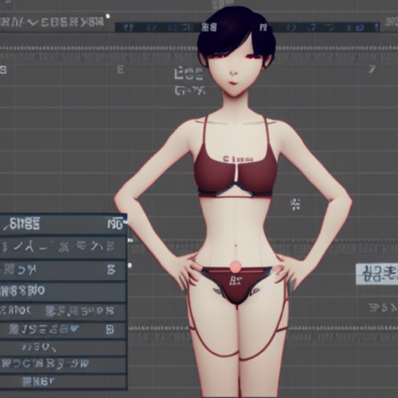This screenshot has width=398, height=398.
Task: Select the 3D character model's head in the viewport
Action: click(236, 53)
